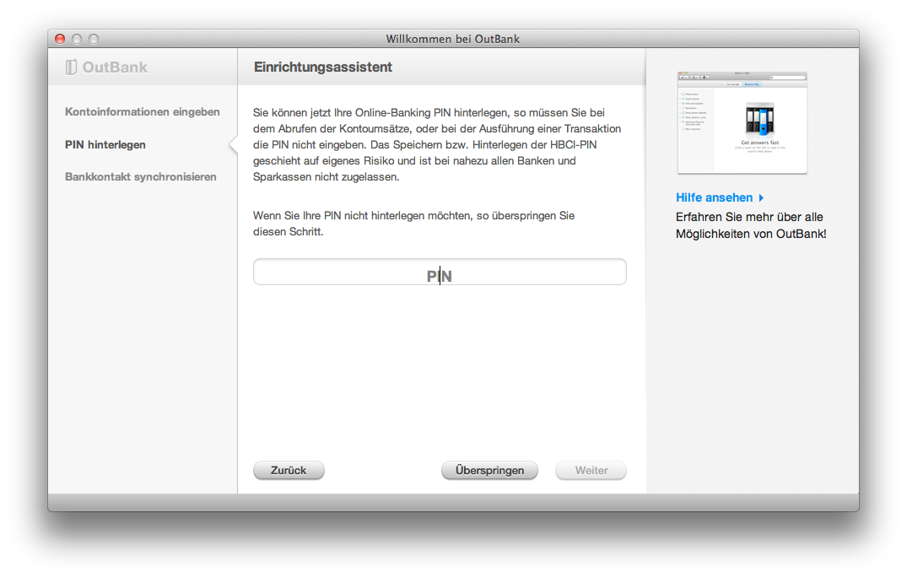Viewport: 907px width, 578px height.
Task: Select the PIN hinterlegen step
Action: [105, 144]
